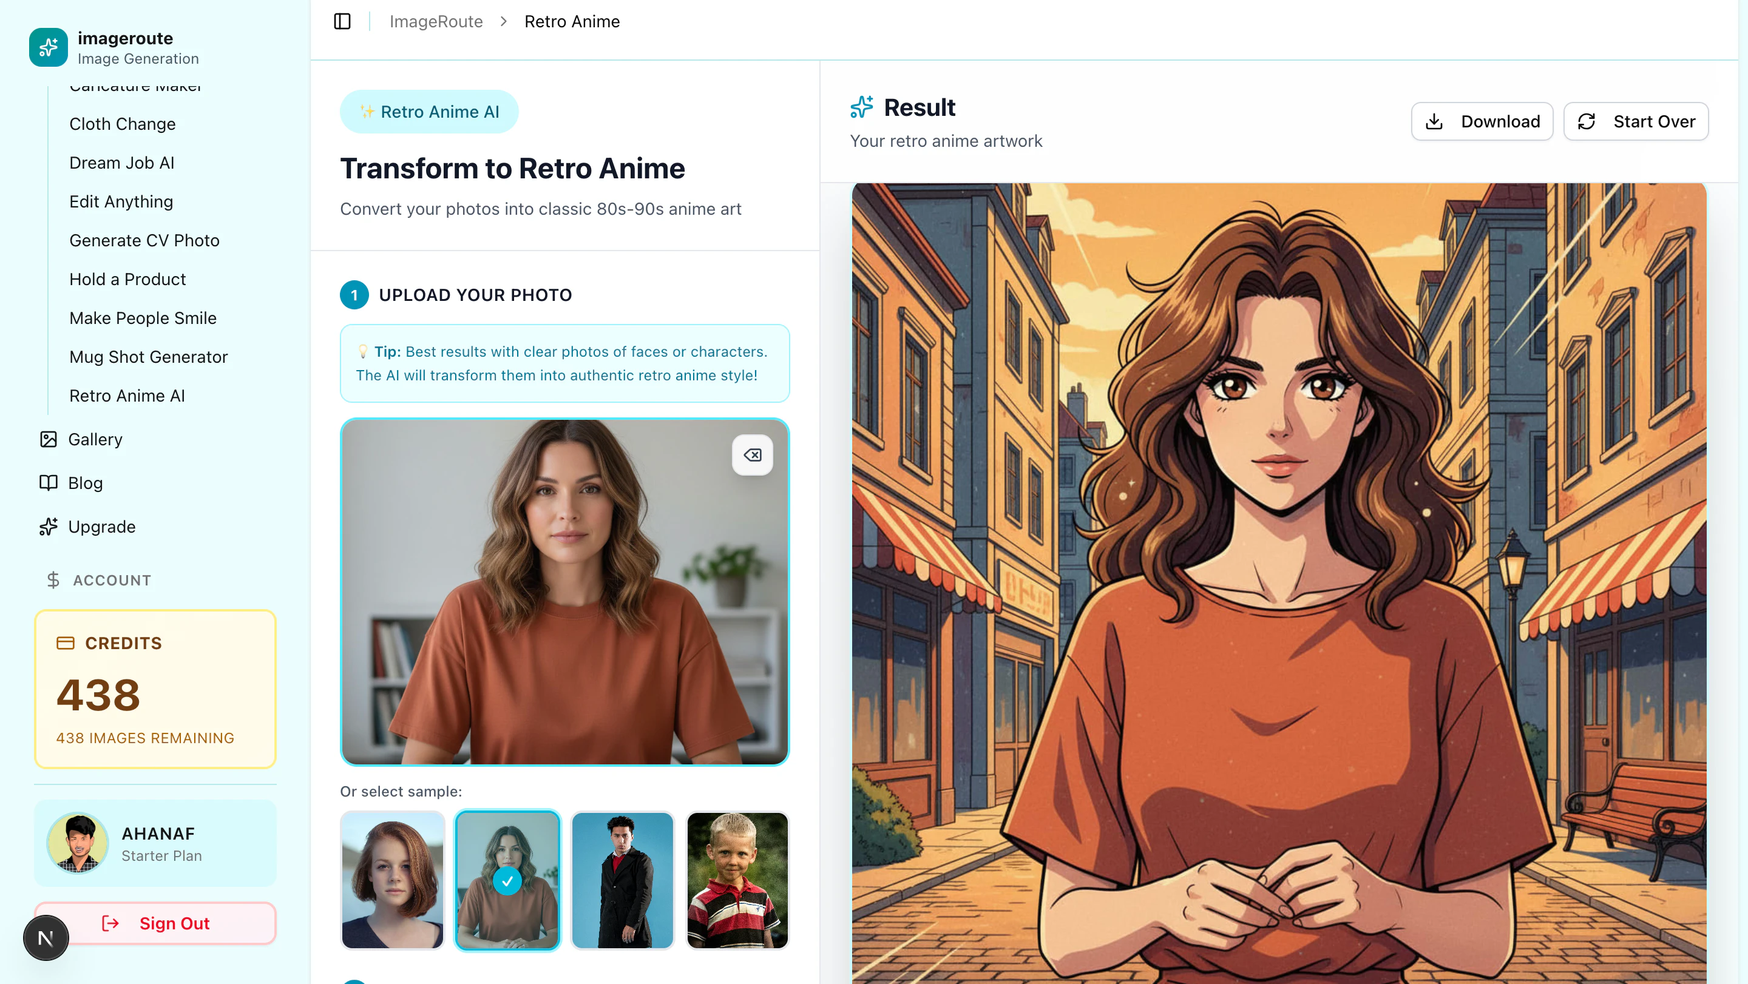Select the boy in striped shirt sample
Screen dimensions: 1748x984
tap(737, 880)
